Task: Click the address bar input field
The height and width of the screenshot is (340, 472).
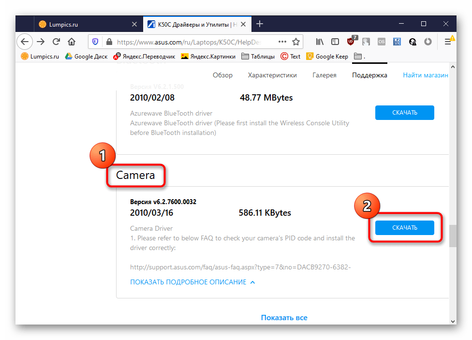Action: pos(193,42)
